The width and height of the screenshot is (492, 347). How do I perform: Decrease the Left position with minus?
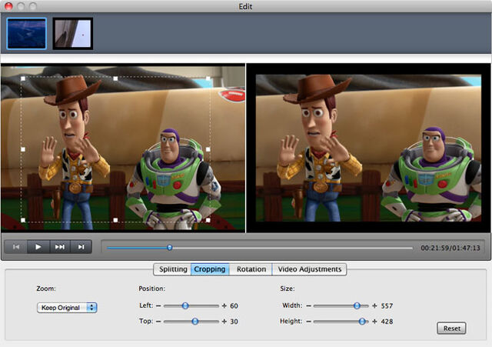tap(158, 305)
